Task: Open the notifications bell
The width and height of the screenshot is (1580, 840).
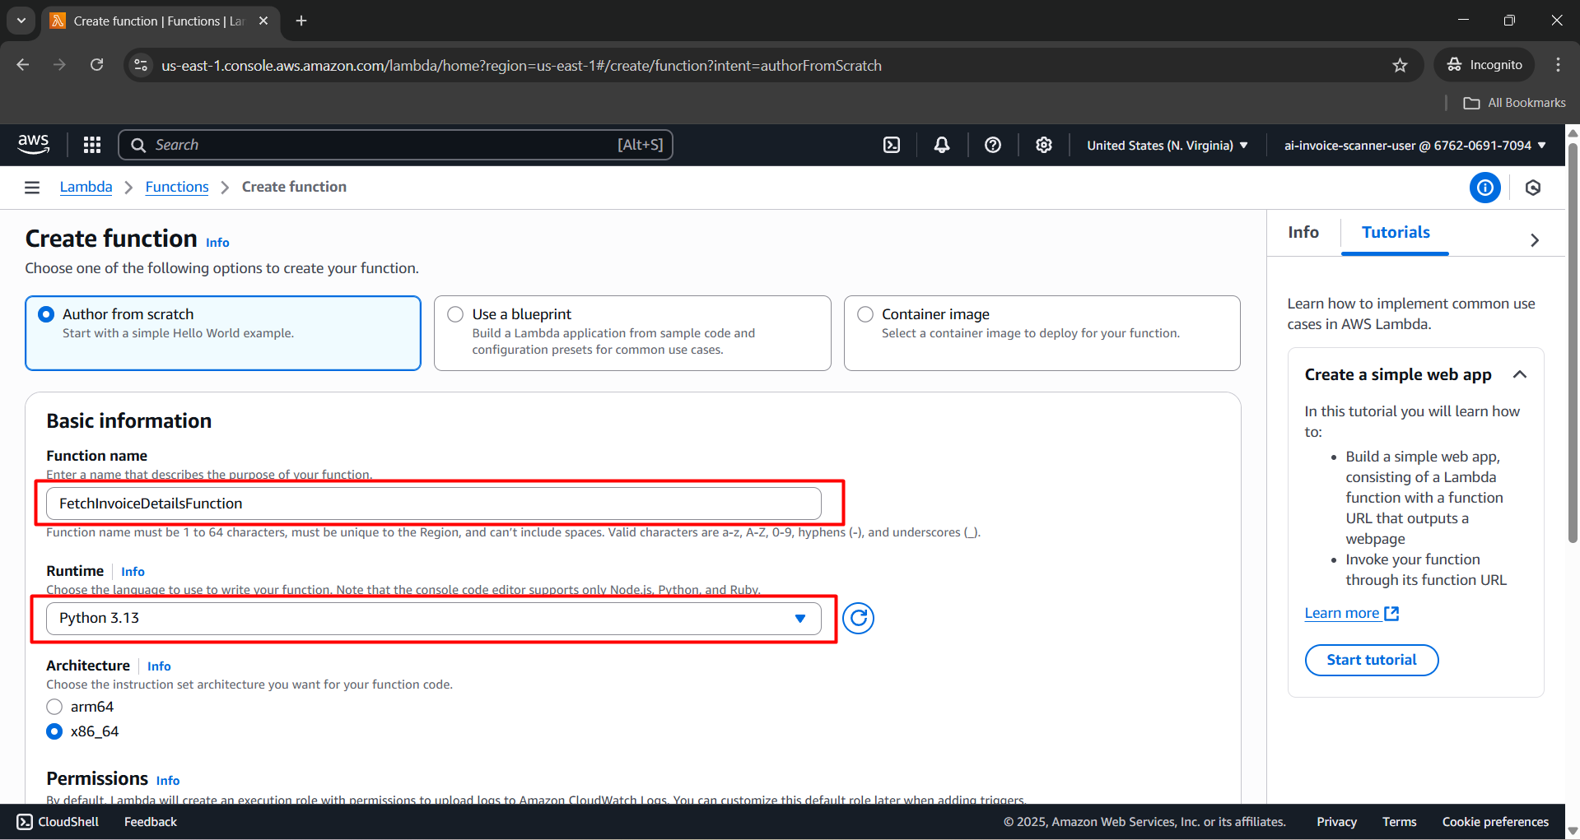Action: [941, 145]
